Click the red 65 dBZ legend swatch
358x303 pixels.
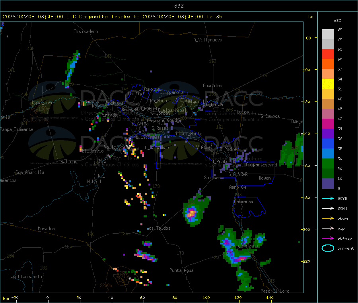328,54
